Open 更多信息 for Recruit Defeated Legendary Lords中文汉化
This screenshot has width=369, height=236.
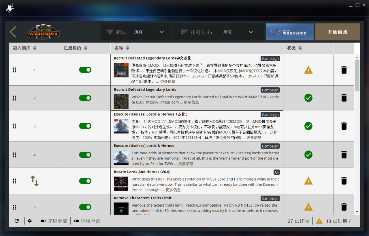coord(167,81)
